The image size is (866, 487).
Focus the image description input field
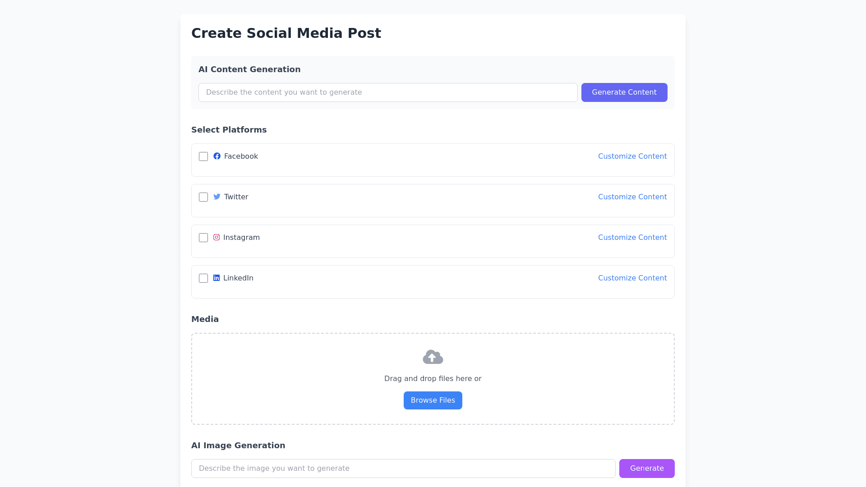point(403,469)
